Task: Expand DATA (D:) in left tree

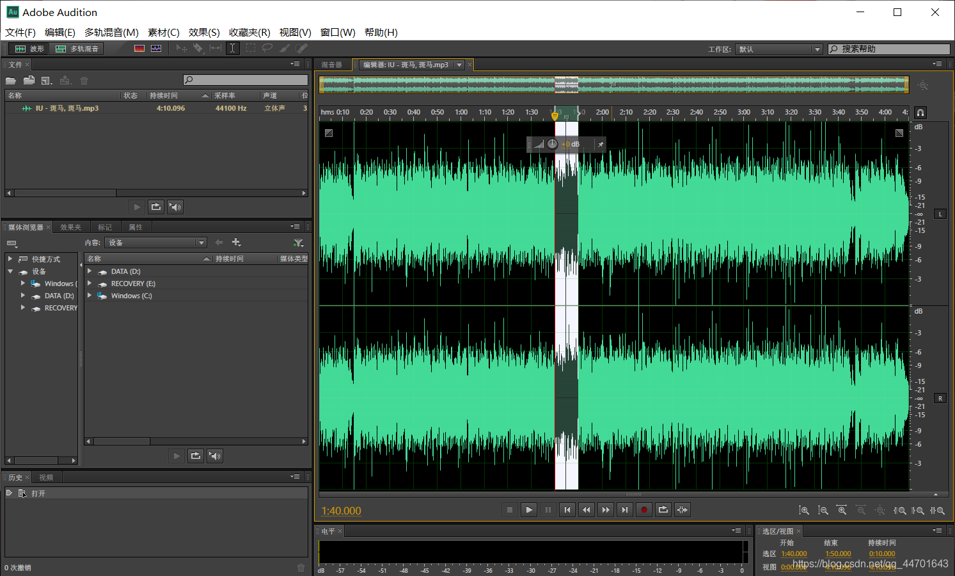Action: click(x=23, y=296)
